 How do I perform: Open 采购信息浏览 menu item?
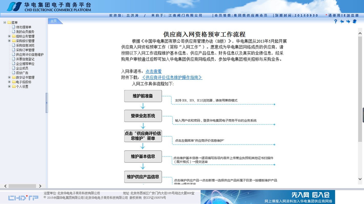point(25,45)
